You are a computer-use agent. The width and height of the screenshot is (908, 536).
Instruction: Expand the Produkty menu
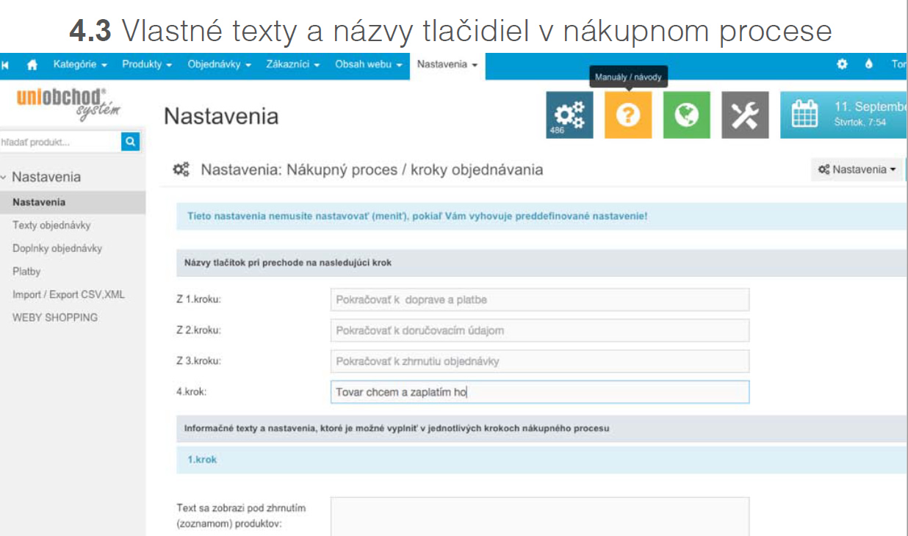tap(147, 65)
